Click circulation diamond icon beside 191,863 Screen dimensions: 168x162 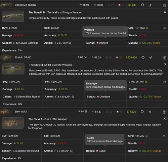coord(147,28)
